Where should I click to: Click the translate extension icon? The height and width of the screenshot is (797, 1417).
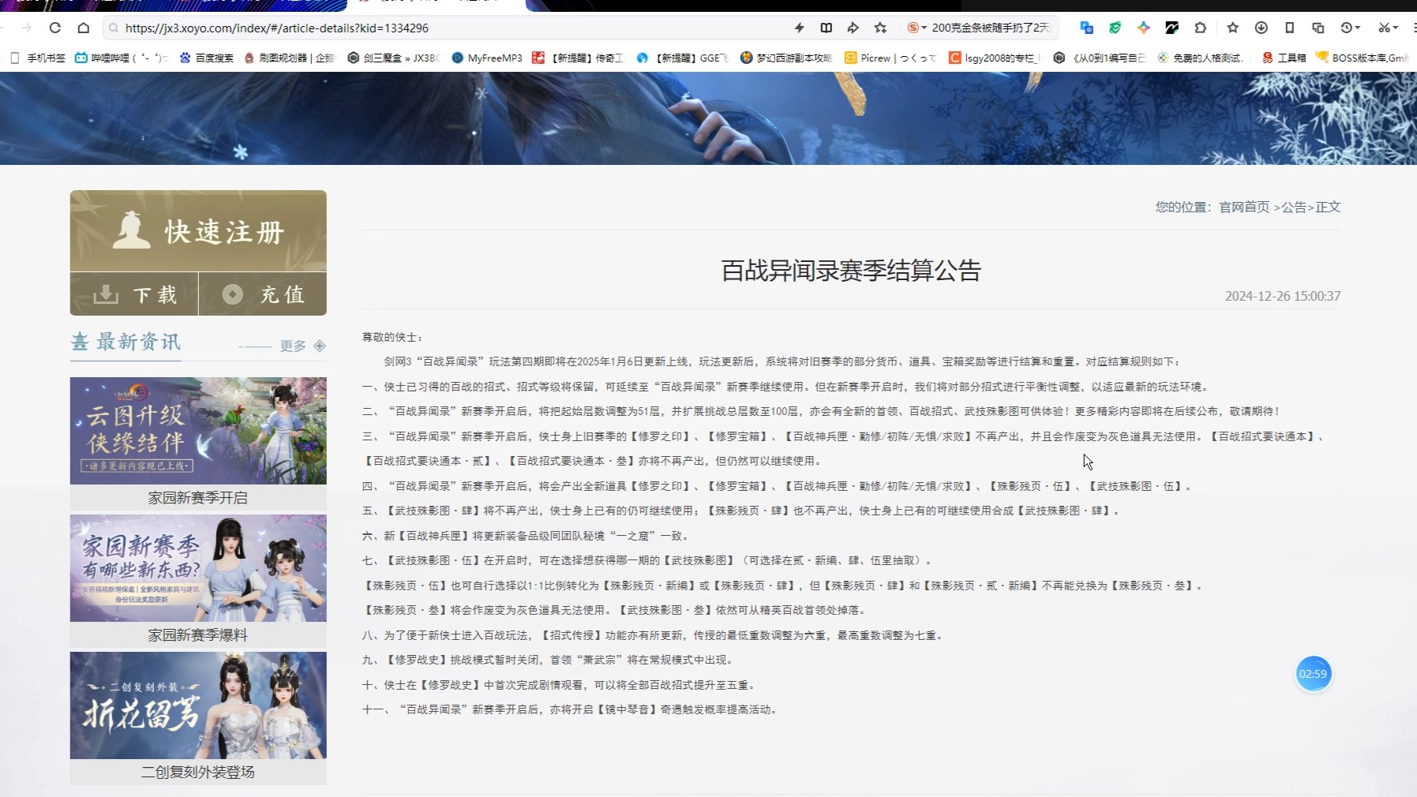[1086, 28]
